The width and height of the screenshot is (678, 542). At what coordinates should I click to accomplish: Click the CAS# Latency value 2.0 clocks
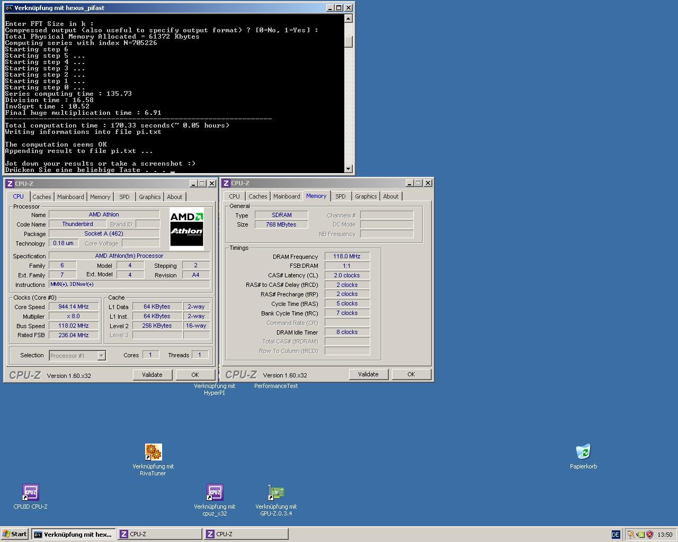347,276
